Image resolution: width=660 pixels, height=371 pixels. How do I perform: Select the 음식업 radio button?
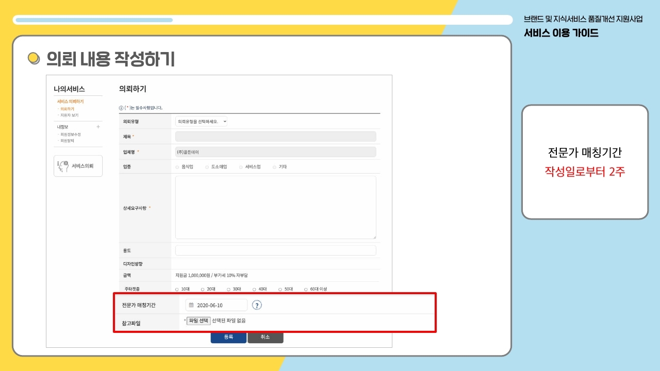click(x=177, y=167)
